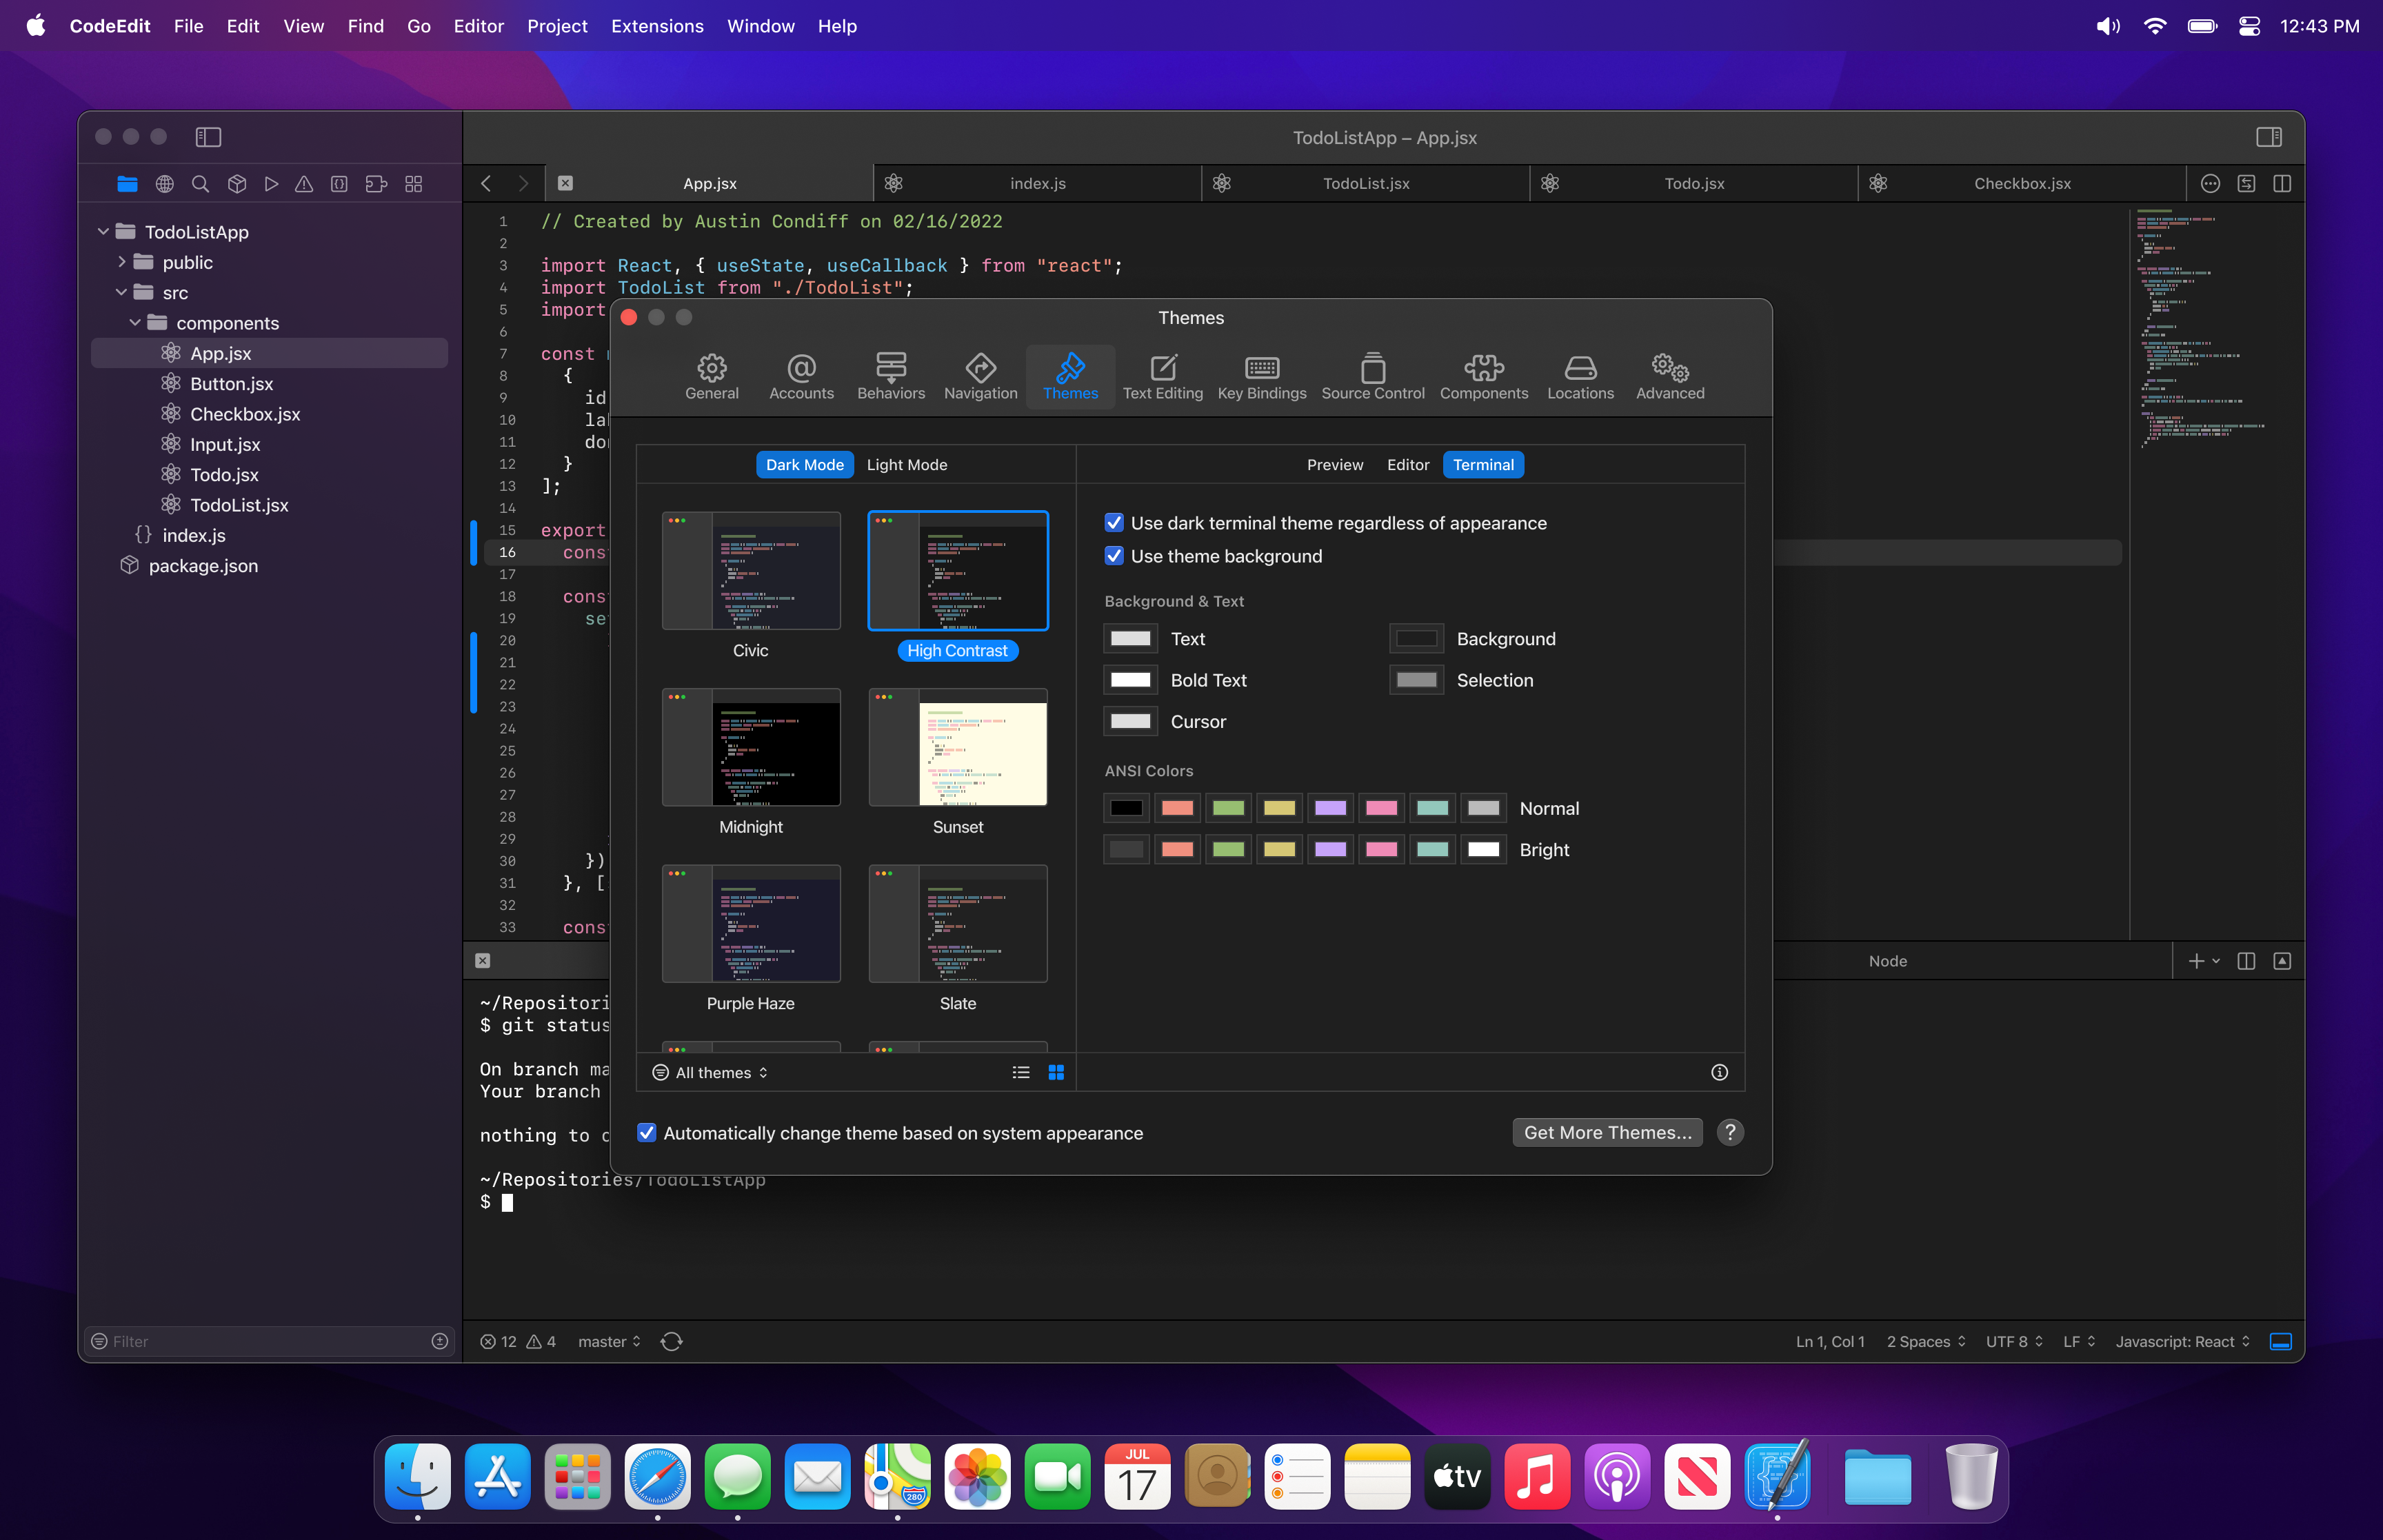
Task: Uncheck Use theme background
Action: pos(1114,556)
